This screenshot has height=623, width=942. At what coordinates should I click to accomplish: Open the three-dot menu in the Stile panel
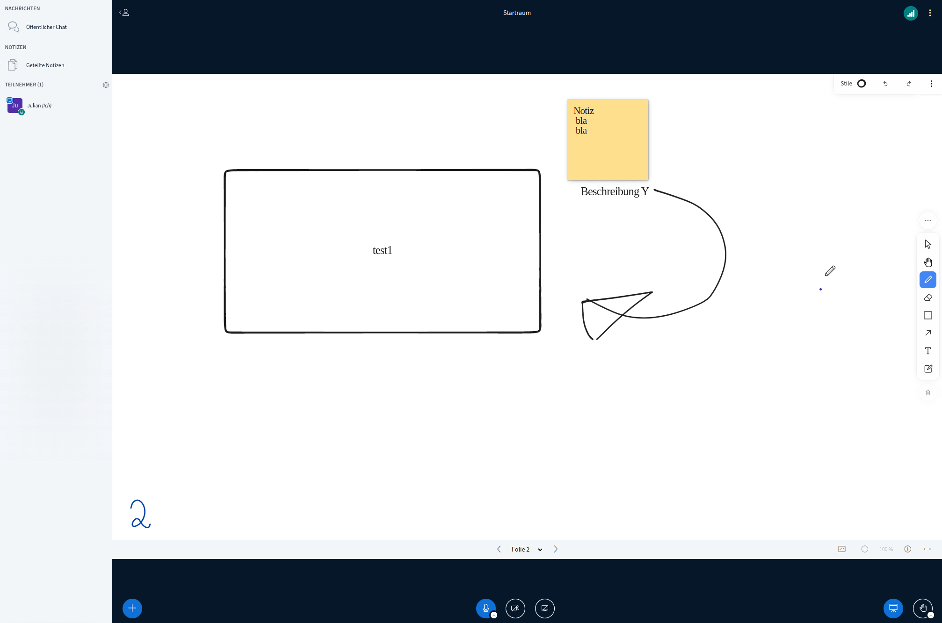tap(931, 83)
